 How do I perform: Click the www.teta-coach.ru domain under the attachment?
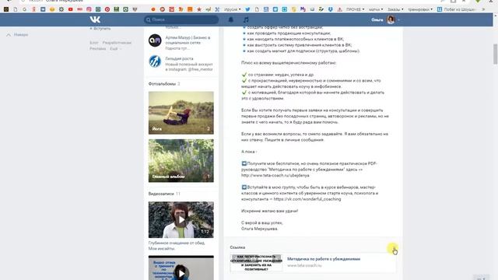tap(304, 265)
